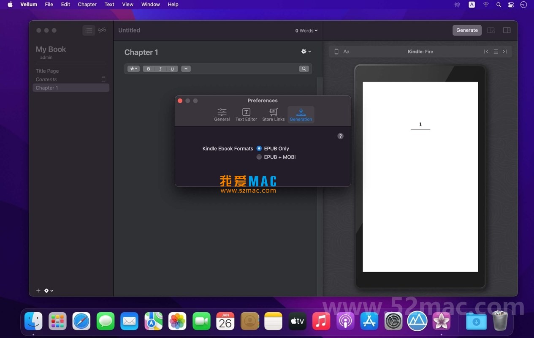
Task: Open help with the question mark button
Action: [x=341, y=136]
